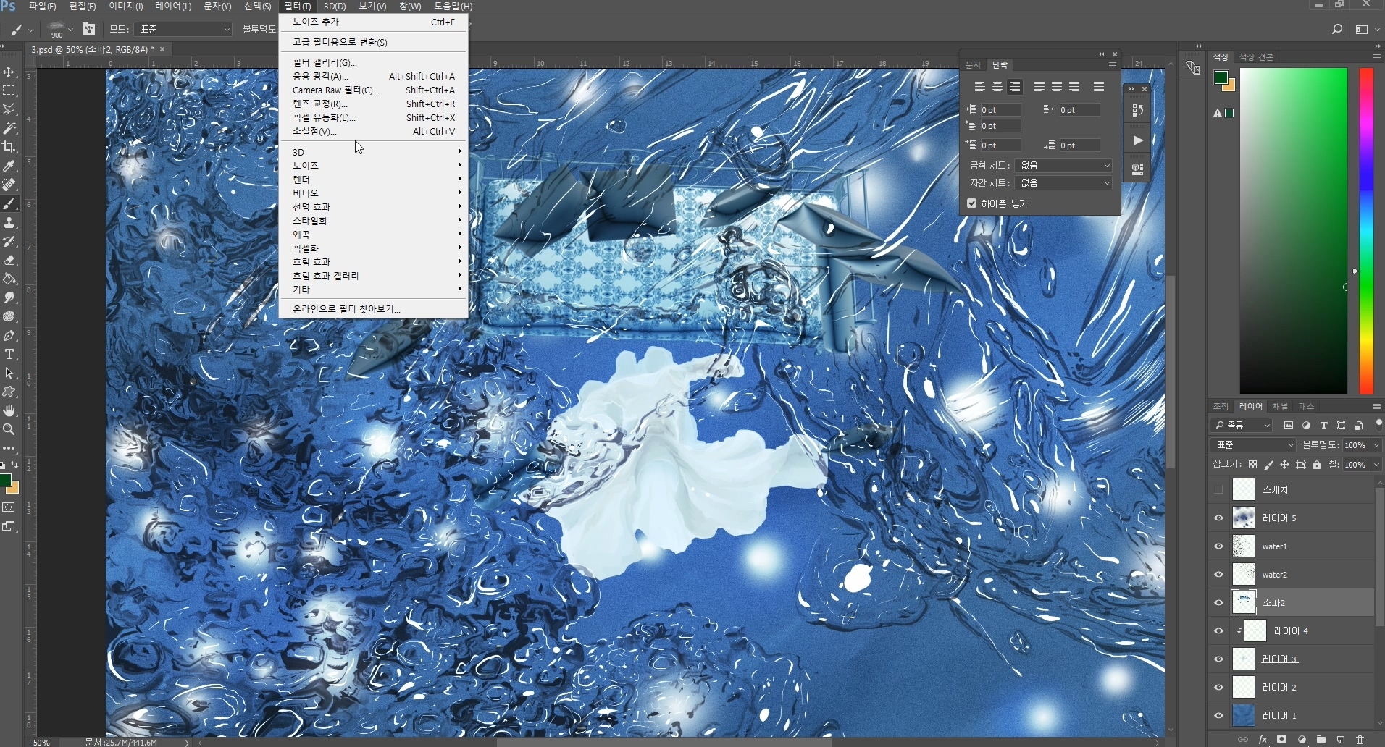Open the layer filter type dropdown
Viewport: 1385px width, 747px height.
click(x=1242, y=425)
